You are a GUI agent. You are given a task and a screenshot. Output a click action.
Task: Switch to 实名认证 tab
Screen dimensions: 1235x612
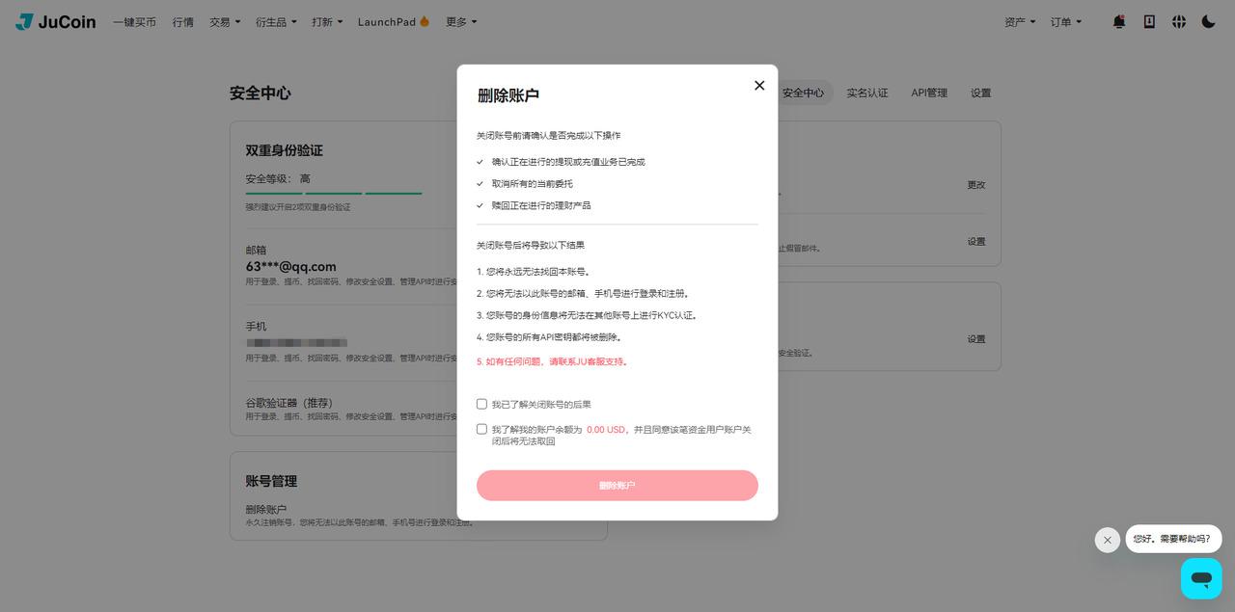(x=867, y=93)
